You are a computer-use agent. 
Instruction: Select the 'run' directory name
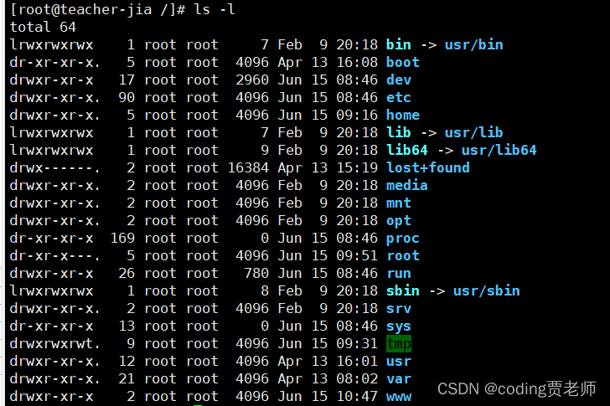(398, 273)
